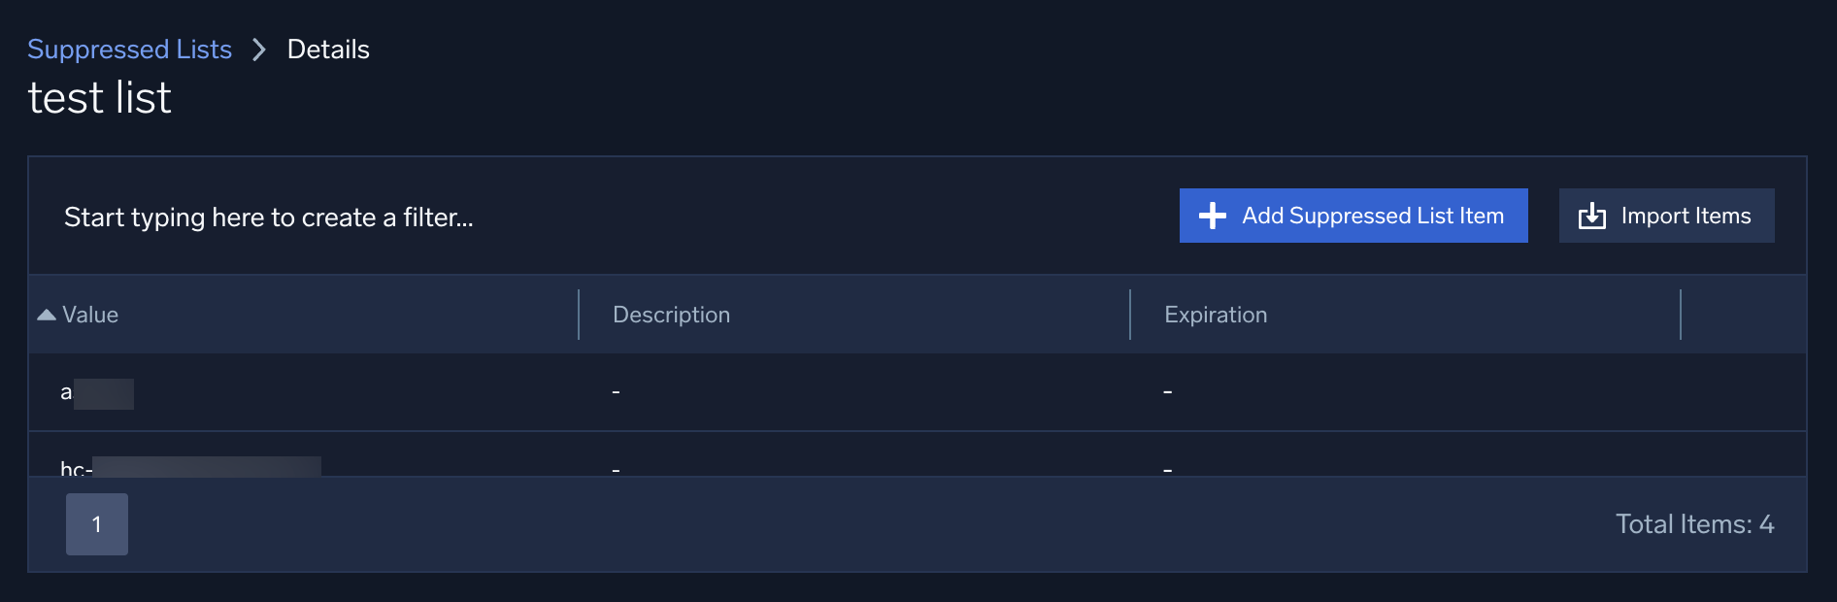Screen dimensions: 1837x602
Task: Click the chevron separator in the breadcrumb
Action: (258, 50)
